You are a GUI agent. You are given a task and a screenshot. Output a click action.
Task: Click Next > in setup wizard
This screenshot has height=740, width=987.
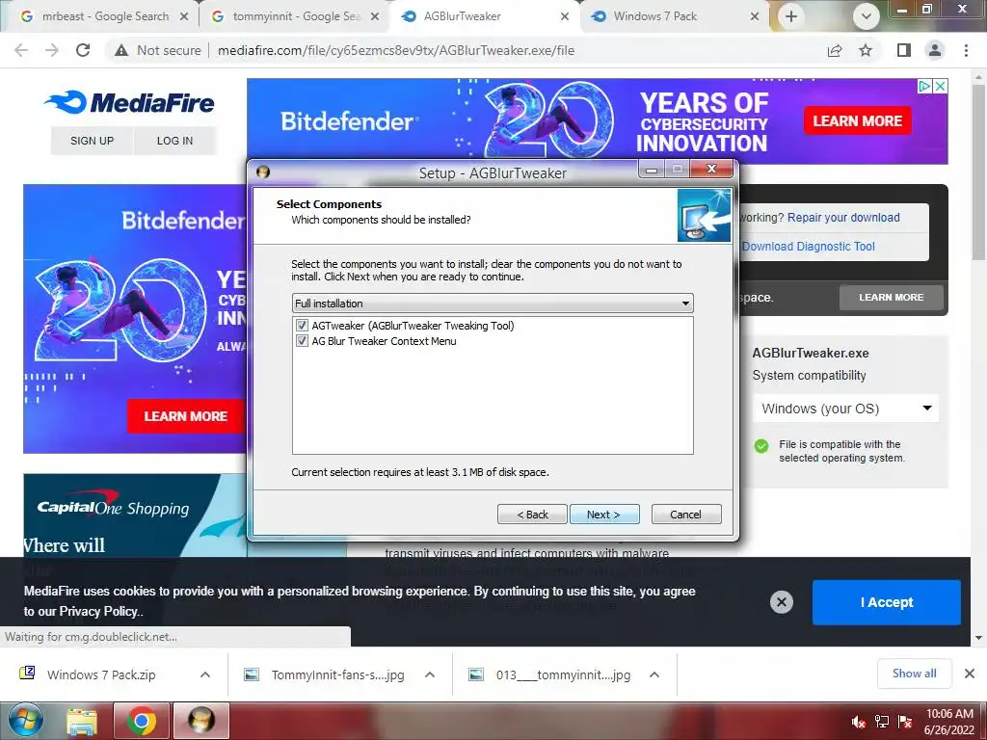pos(604,515)
